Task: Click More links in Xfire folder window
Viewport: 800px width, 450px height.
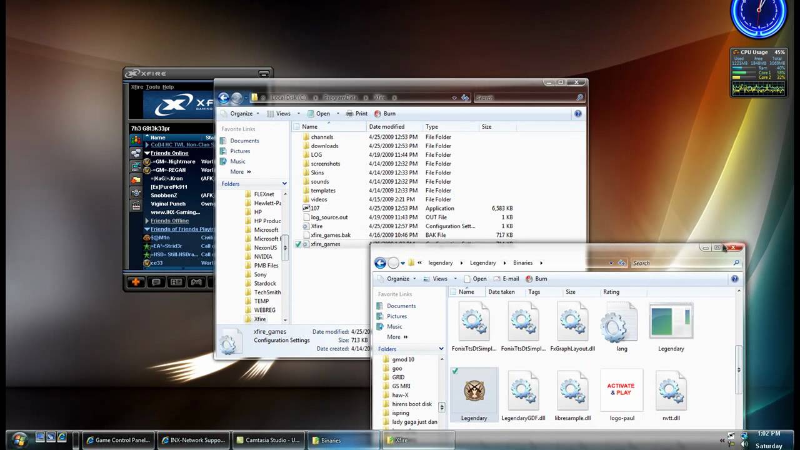Action: coord(240,172)
